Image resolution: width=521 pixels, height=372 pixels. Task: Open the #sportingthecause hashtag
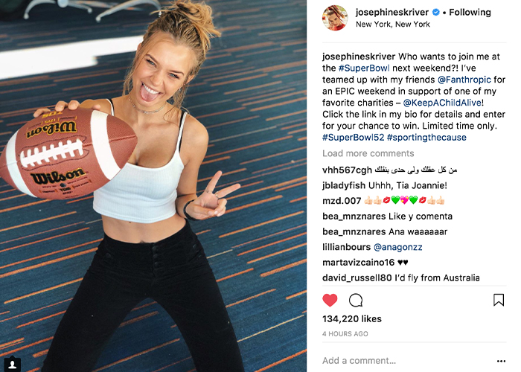coord(426,138)
